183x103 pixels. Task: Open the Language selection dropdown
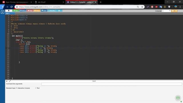pyautogui.click(x=166, y=11)
